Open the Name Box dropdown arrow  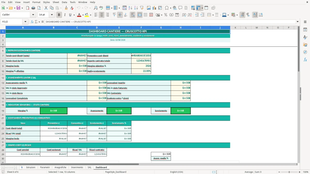25,22
